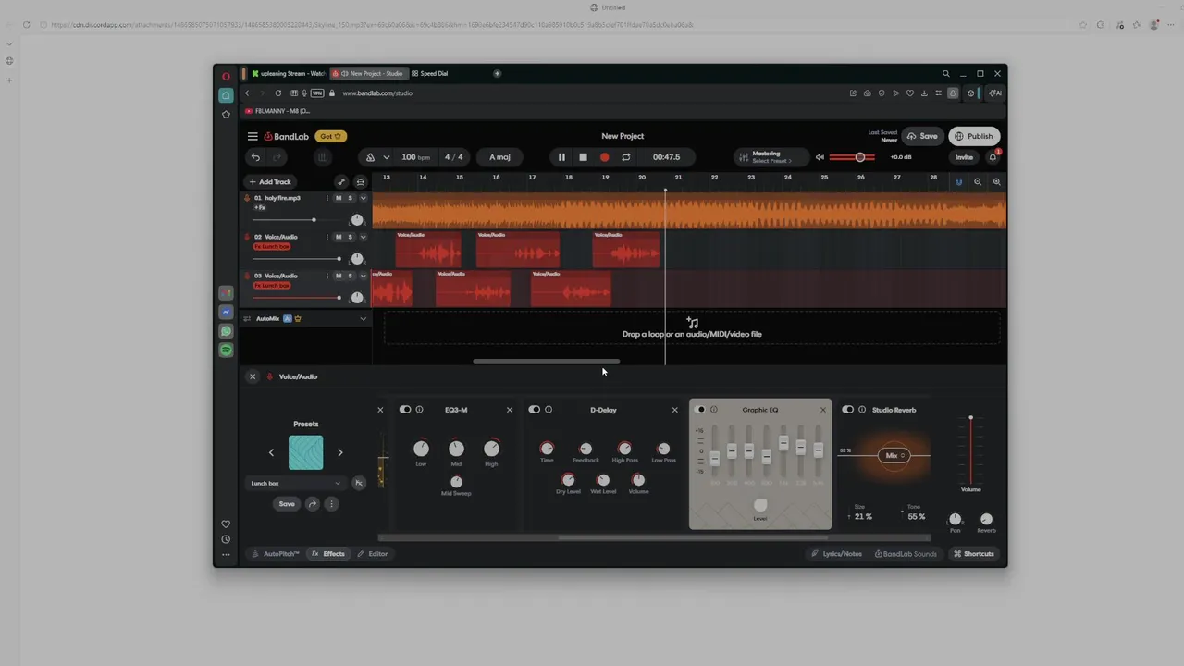This screenshot has height=666, width=1184.
Task: Open more options for holy fire.mp3 track
Action: tap(327, 198)
